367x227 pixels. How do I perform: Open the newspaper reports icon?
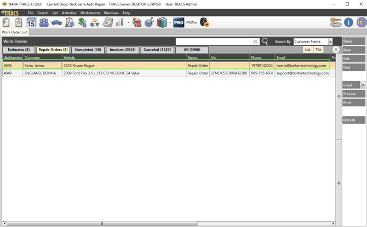(x=107, y=22)
